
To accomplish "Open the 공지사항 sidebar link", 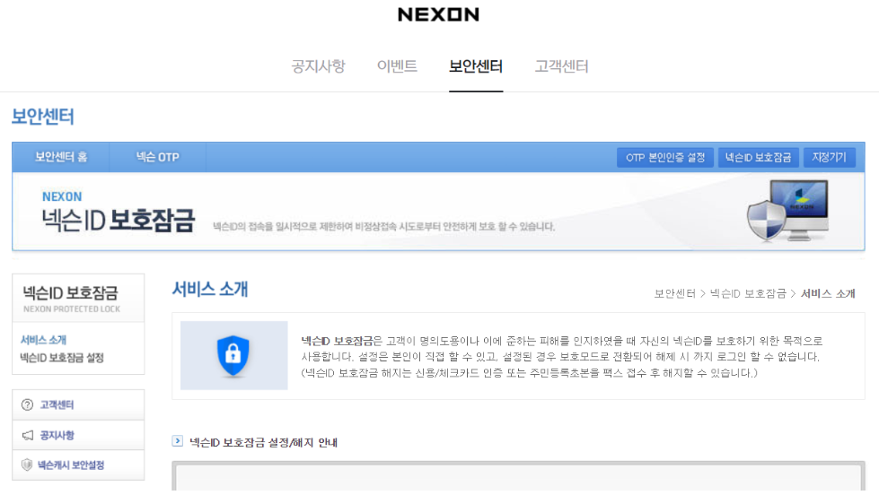I will [57, 435].
